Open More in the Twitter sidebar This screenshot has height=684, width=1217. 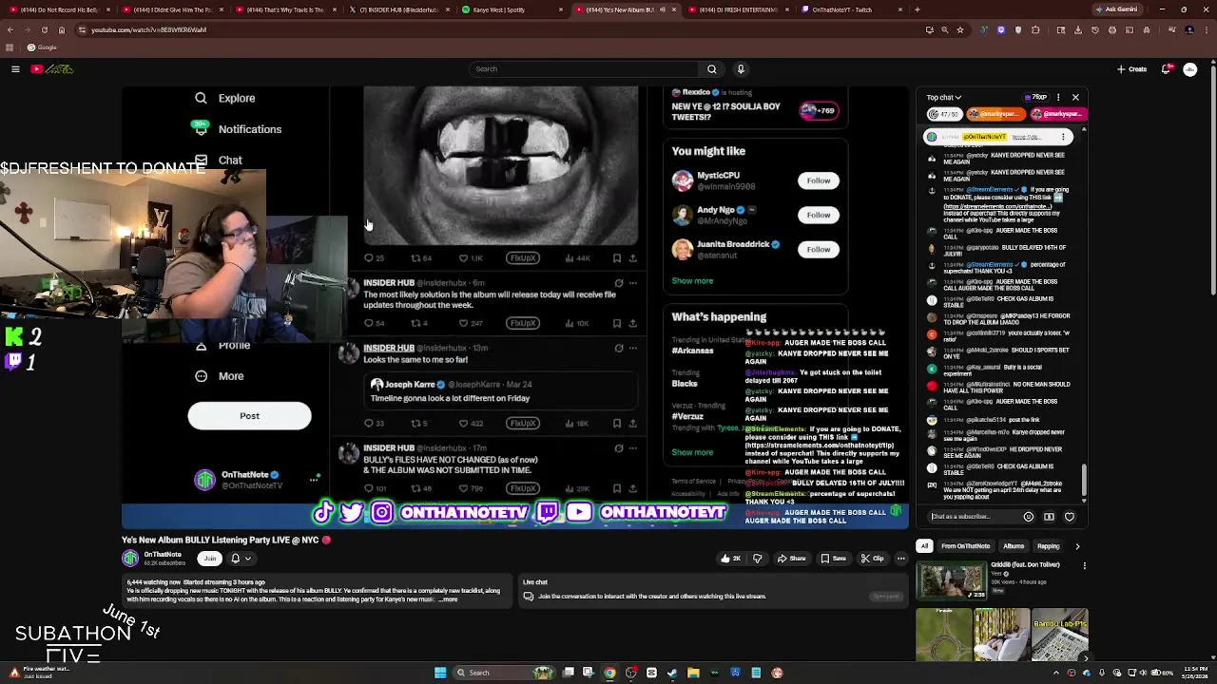click(x=220, y=376)
